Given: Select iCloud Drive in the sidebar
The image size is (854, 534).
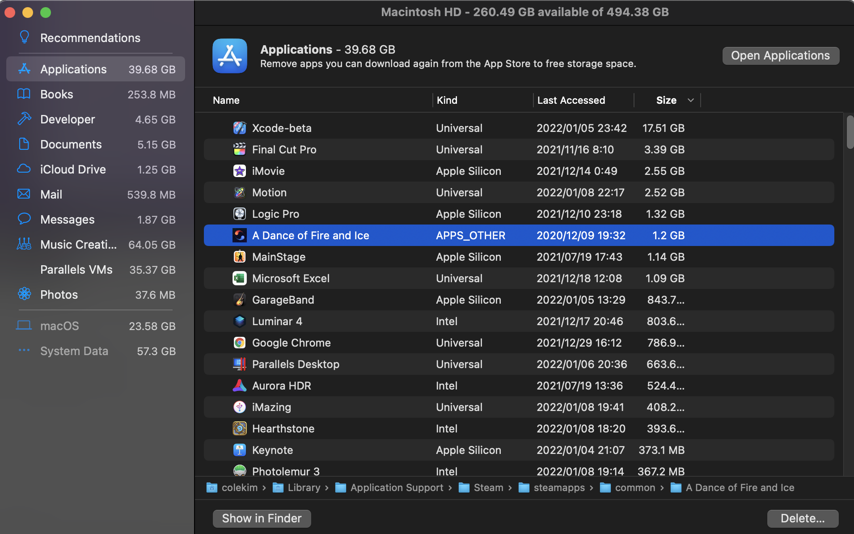Looking at the screenshot, I should [73, 170].
